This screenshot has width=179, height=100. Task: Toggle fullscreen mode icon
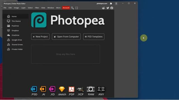[77, 8]
